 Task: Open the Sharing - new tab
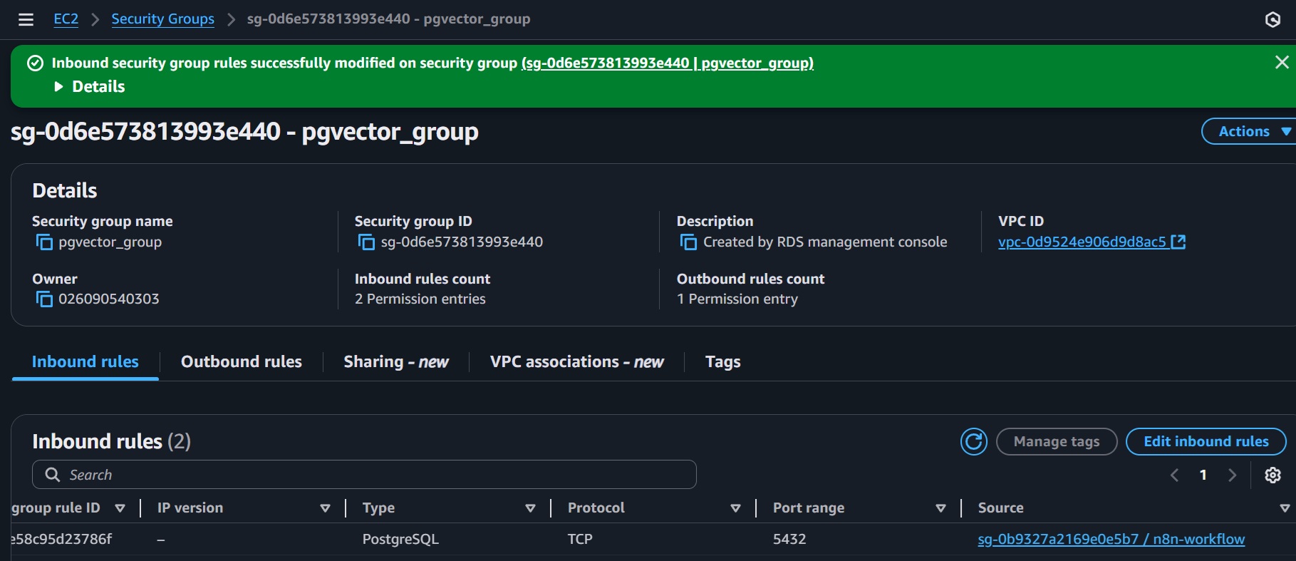pos(396,362)
